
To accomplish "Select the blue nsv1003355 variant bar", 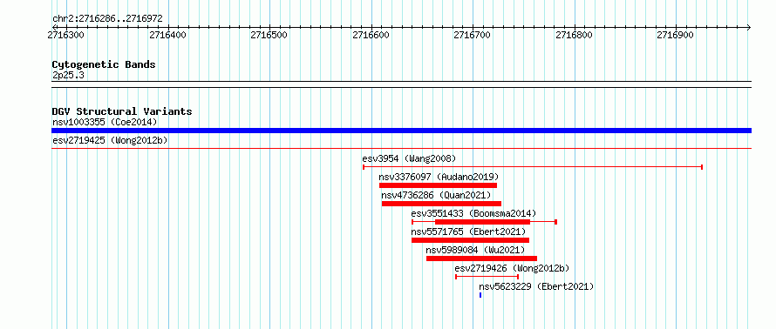I will click(401, 131).
